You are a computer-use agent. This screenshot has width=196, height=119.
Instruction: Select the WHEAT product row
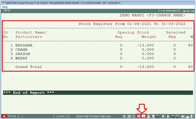(x=98, y=58)
